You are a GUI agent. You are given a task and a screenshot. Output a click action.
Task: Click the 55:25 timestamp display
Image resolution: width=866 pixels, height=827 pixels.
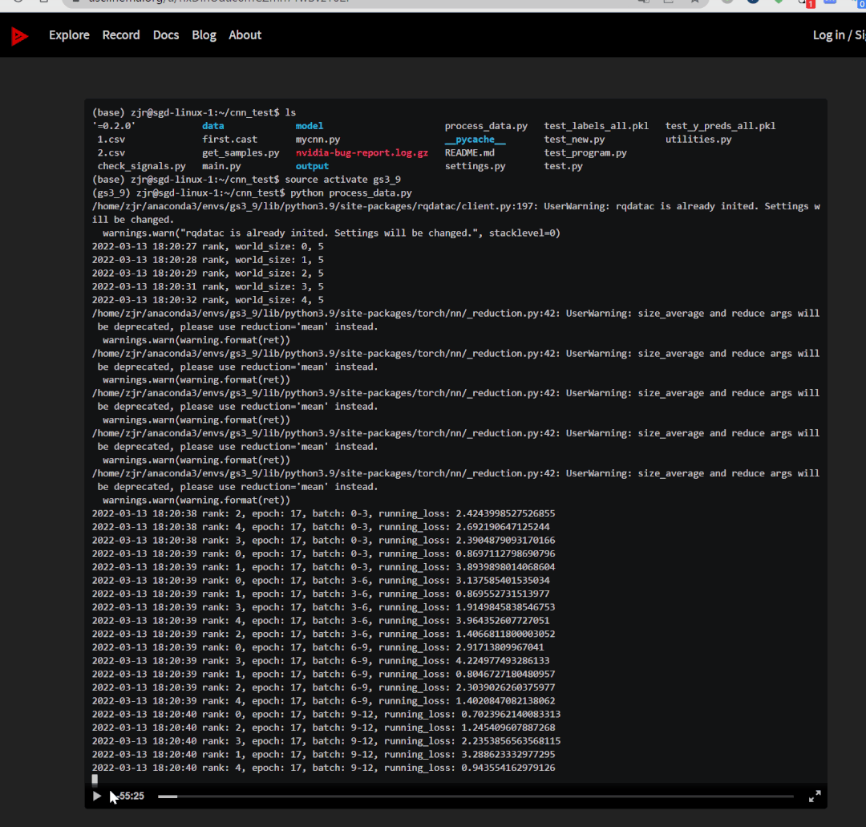coord(131,796)
